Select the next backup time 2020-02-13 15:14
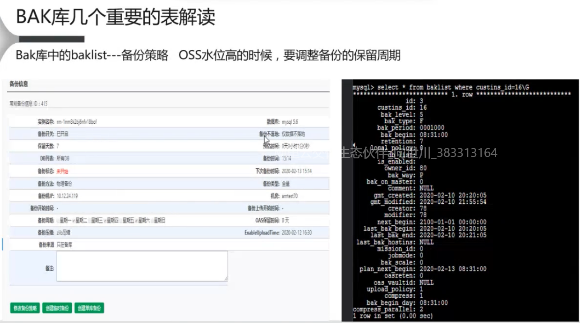The height and width of the screenshot is (323, 580). (x=296, y=171)
